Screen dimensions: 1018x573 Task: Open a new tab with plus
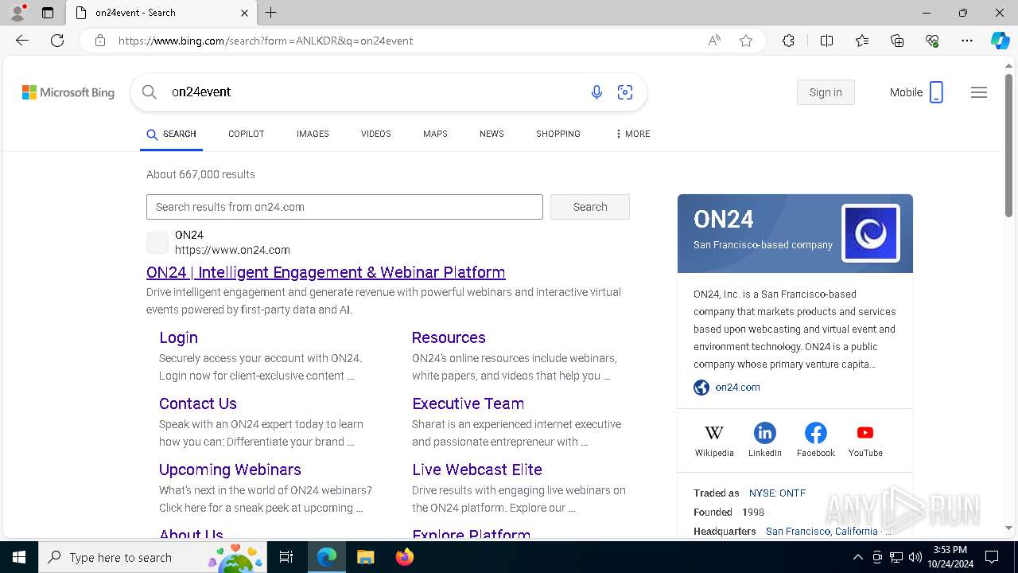point(271,13)
